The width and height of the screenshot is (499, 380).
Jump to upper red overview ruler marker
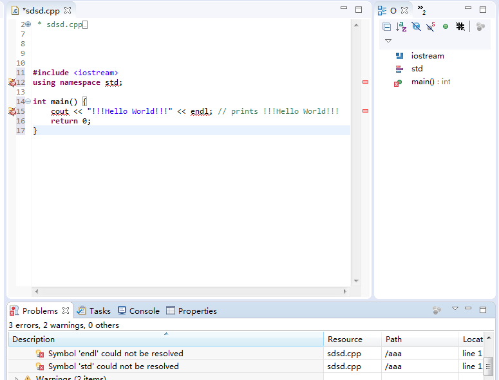pyautogui.click(x=365, y=82)
